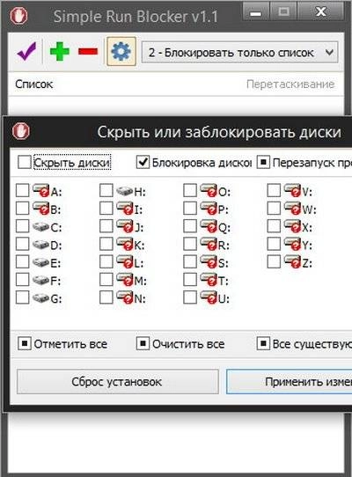This screenshot has width=352, height=477.
Task: Check the drive J: checkbox
Action: (106, 226)
